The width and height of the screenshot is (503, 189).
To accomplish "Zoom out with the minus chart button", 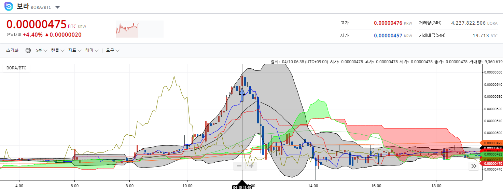I will 239,166.
